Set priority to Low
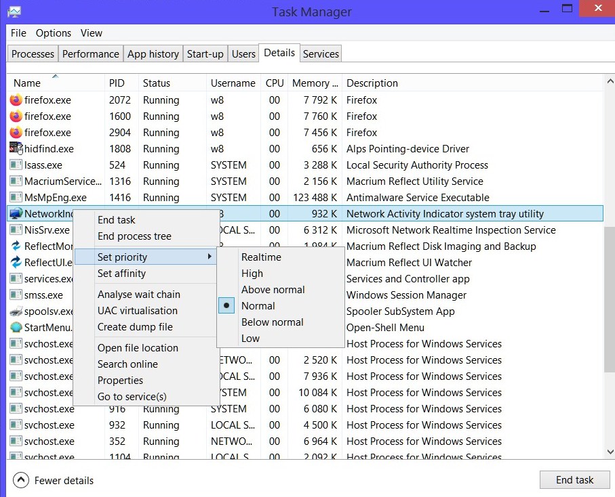The height and width of the screenshot is (497, 615). pos(251,339)
